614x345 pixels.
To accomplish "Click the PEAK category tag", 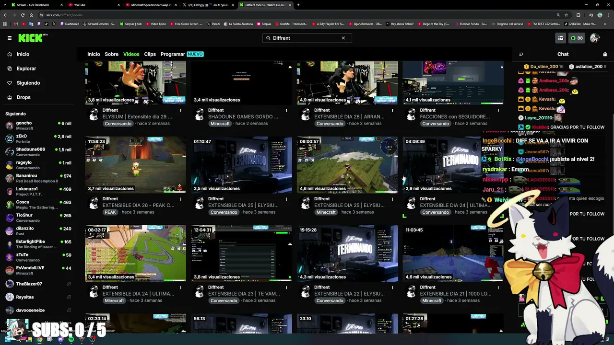I will click(x=110, y=212).
